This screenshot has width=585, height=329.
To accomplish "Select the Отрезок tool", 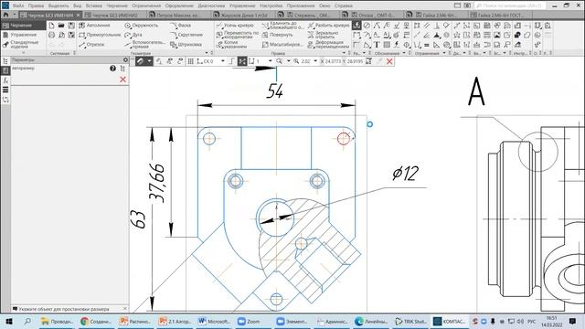I will (91, 45).
